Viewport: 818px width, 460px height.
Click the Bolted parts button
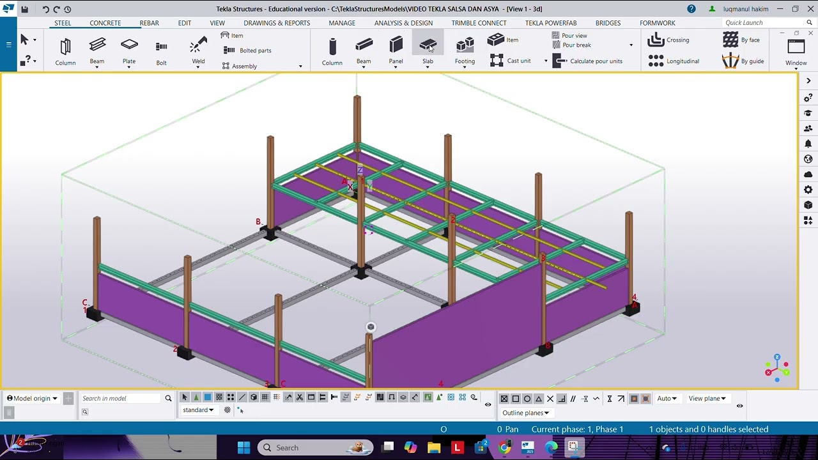[247, 50]
